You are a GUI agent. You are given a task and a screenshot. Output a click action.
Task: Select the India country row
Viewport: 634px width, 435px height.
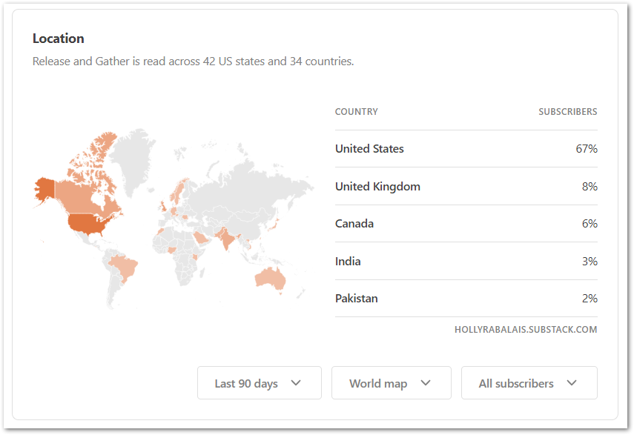tap(466, 261)
